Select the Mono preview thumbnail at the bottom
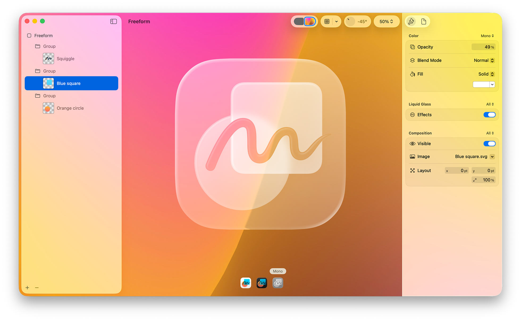 coord(278,283)
